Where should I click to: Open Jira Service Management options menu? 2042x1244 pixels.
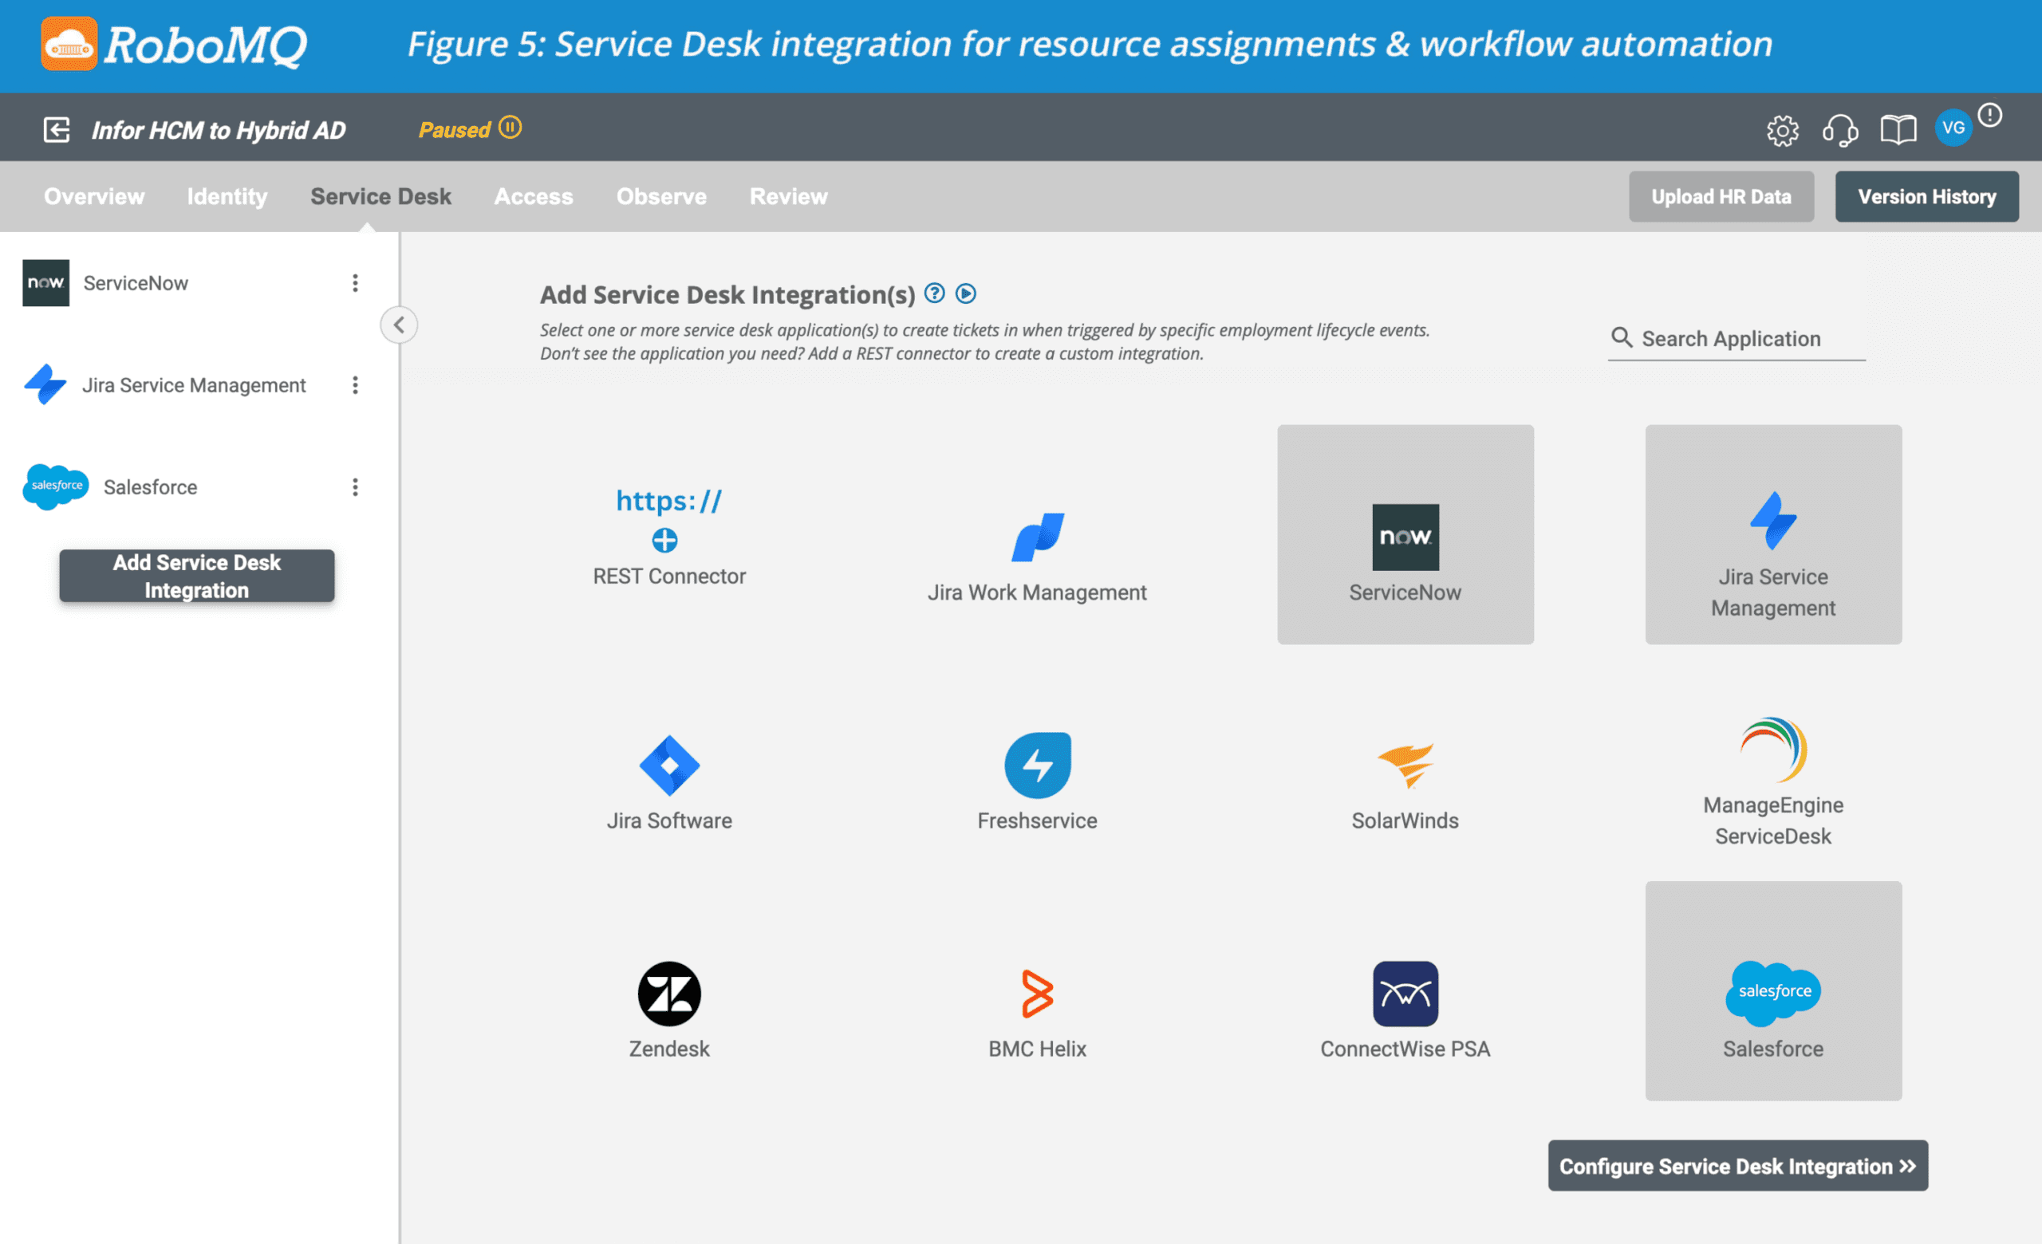tap(356, 385)
